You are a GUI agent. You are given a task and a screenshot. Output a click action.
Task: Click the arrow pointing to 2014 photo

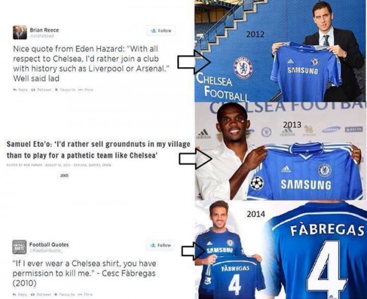193,251
